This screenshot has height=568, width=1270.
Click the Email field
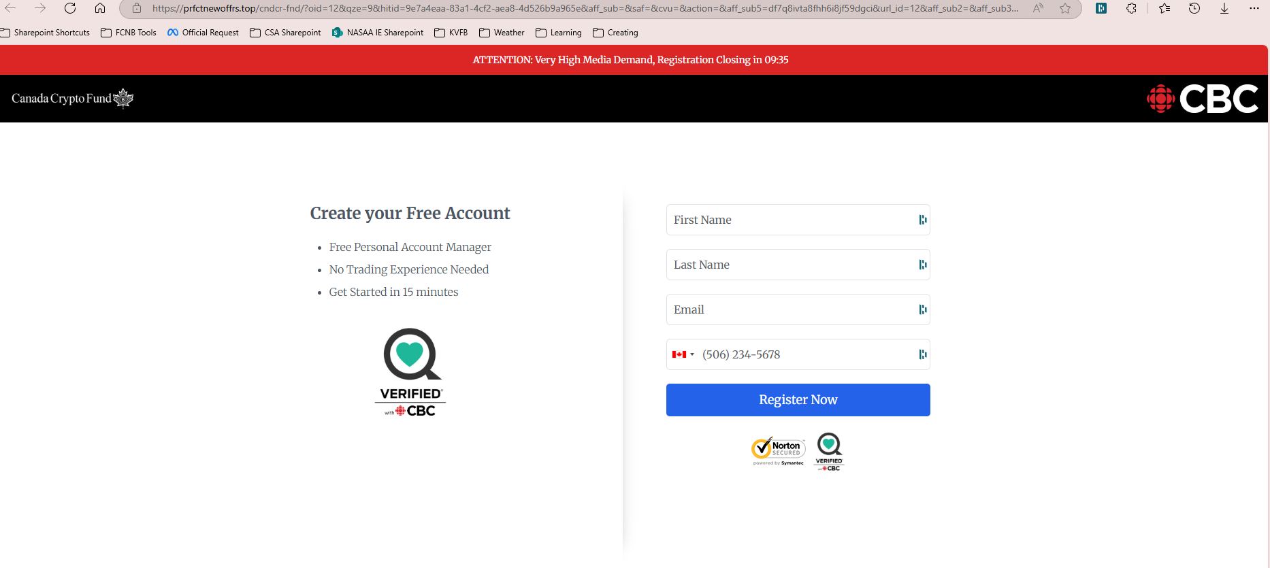click(798, 310)
